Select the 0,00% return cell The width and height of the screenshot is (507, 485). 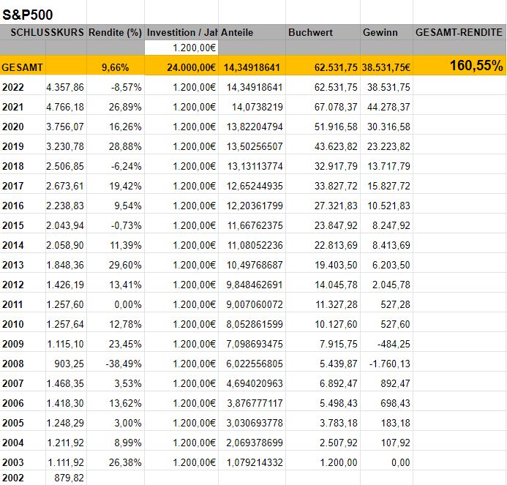pos(128,304)
